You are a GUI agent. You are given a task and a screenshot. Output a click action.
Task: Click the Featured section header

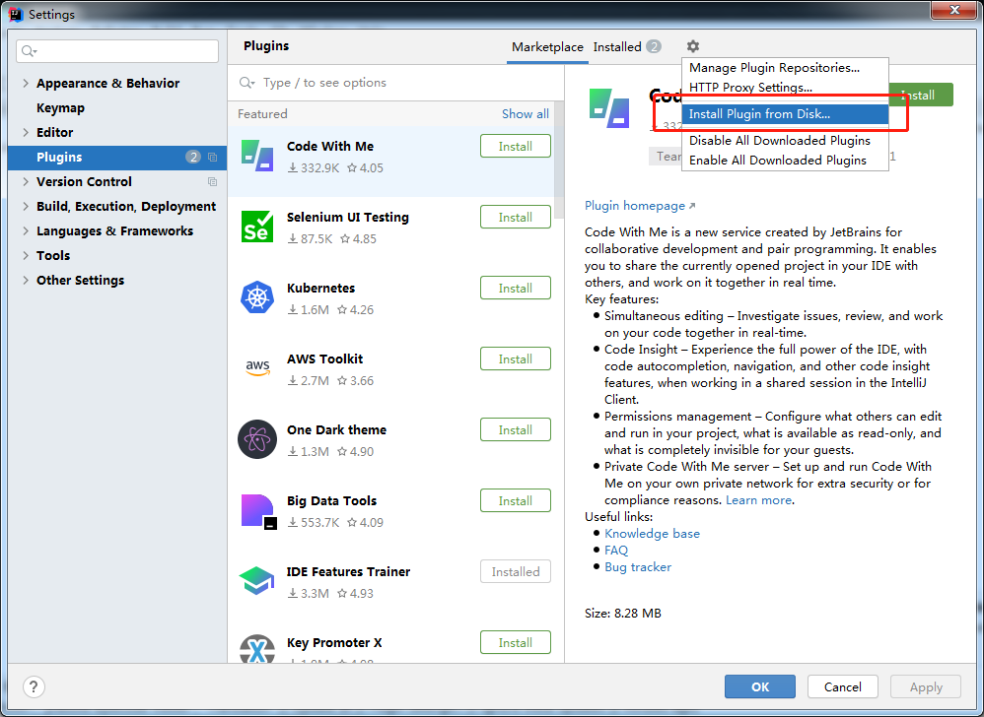(x=262, y=113)
